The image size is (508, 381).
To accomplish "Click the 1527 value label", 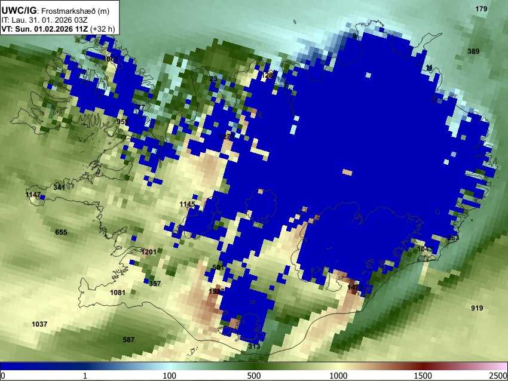I will [216, 291].
